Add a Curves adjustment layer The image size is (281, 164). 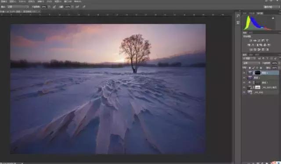[x=259, y=41]
